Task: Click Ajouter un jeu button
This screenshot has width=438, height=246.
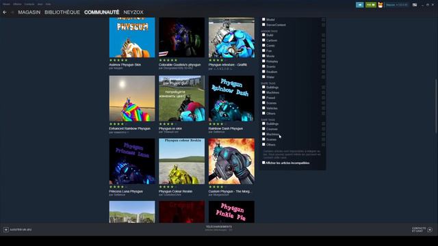Action: (x=18, y=230)
